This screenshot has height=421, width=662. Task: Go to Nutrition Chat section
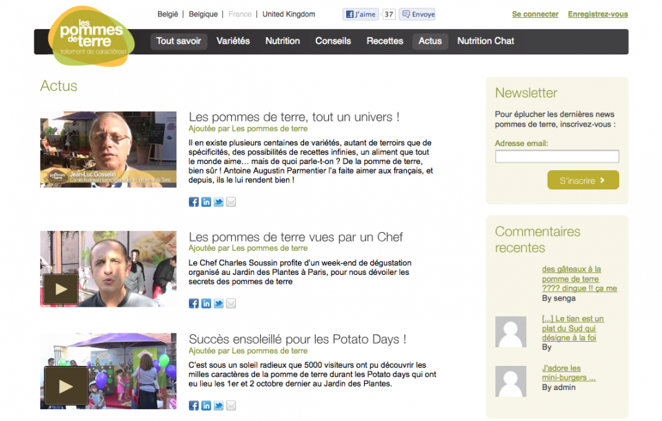pyautogui.click(x=485, y=41)
